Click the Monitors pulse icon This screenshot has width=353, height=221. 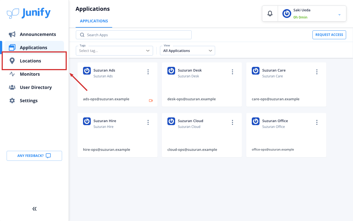point(12,74)
